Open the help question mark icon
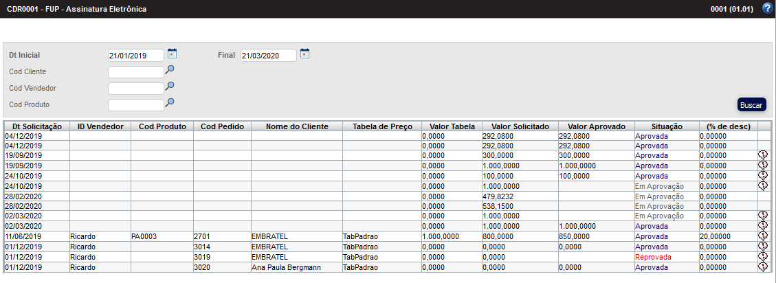This screenshot has height=283, width=776. [x=768, y=10]
